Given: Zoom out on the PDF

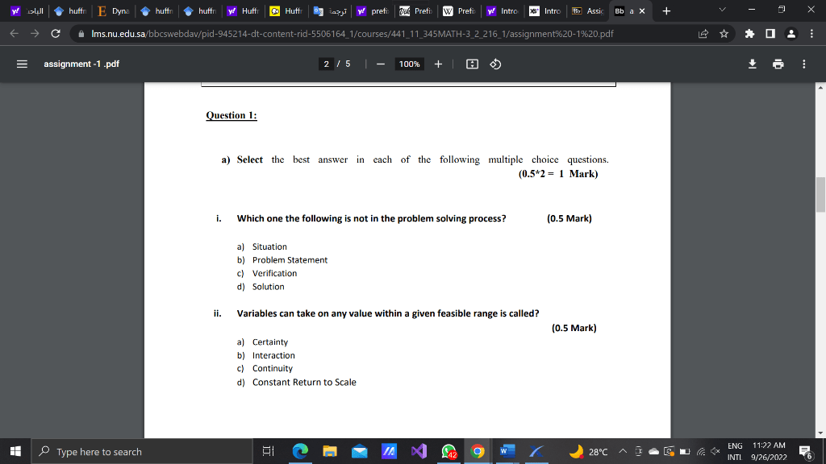Looking at the screenshot, I should [x=380, y=64].
